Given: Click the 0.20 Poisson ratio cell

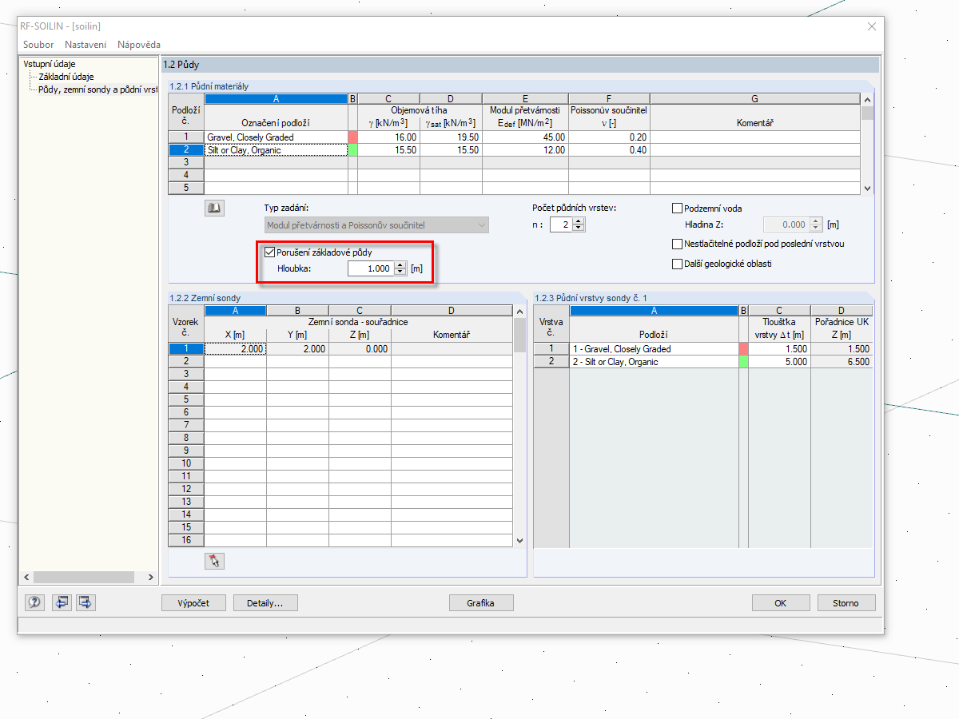Looking at the screenshot, I should pos(609,137).
